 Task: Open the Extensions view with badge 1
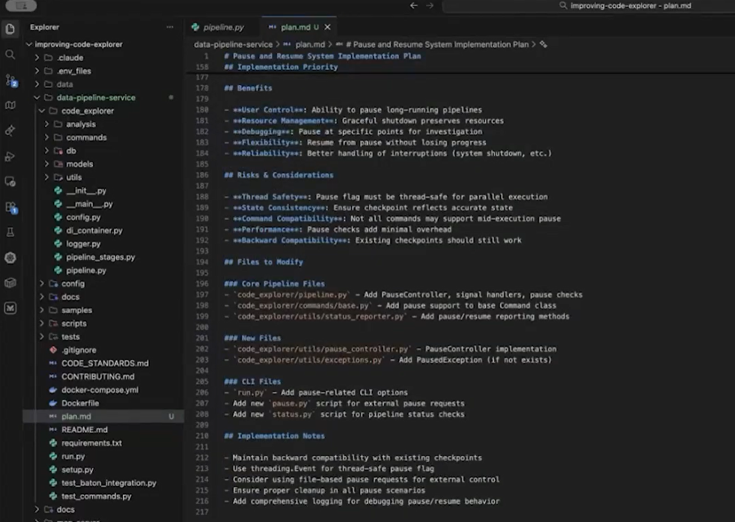pyautogui.click(x=11, y=208)
